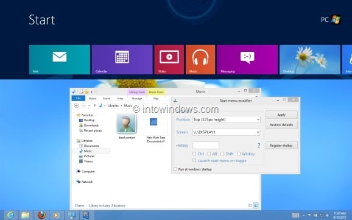This screenshot has width=352, height=220.
Task: Open Internet Explorer from the taskbar
Action: [10, 215]
